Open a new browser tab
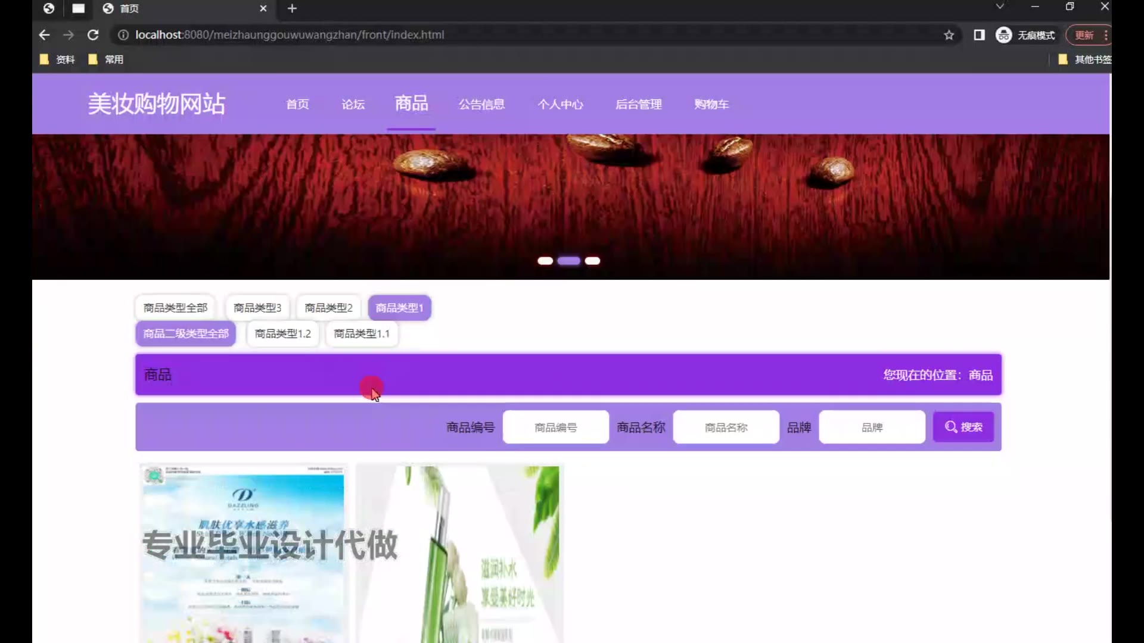 click(292, 8)
